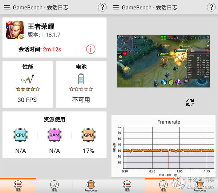Tap the performance graph icon in 性能 card

tap(28, 79)
